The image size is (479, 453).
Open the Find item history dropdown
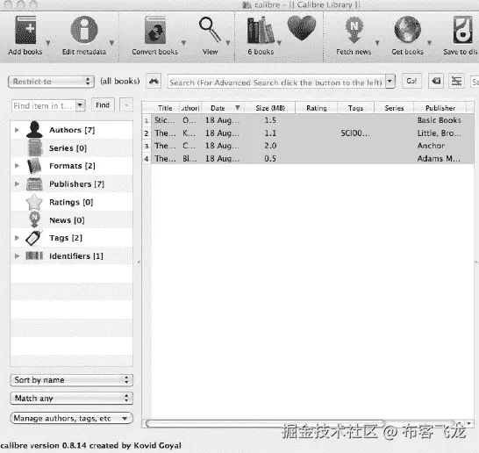[80, 105]
